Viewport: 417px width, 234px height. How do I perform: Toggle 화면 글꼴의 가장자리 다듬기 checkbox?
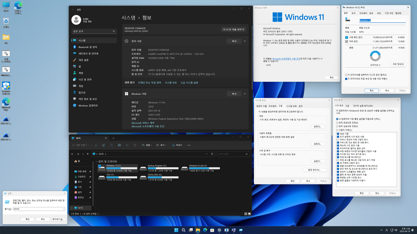point(338,180)
